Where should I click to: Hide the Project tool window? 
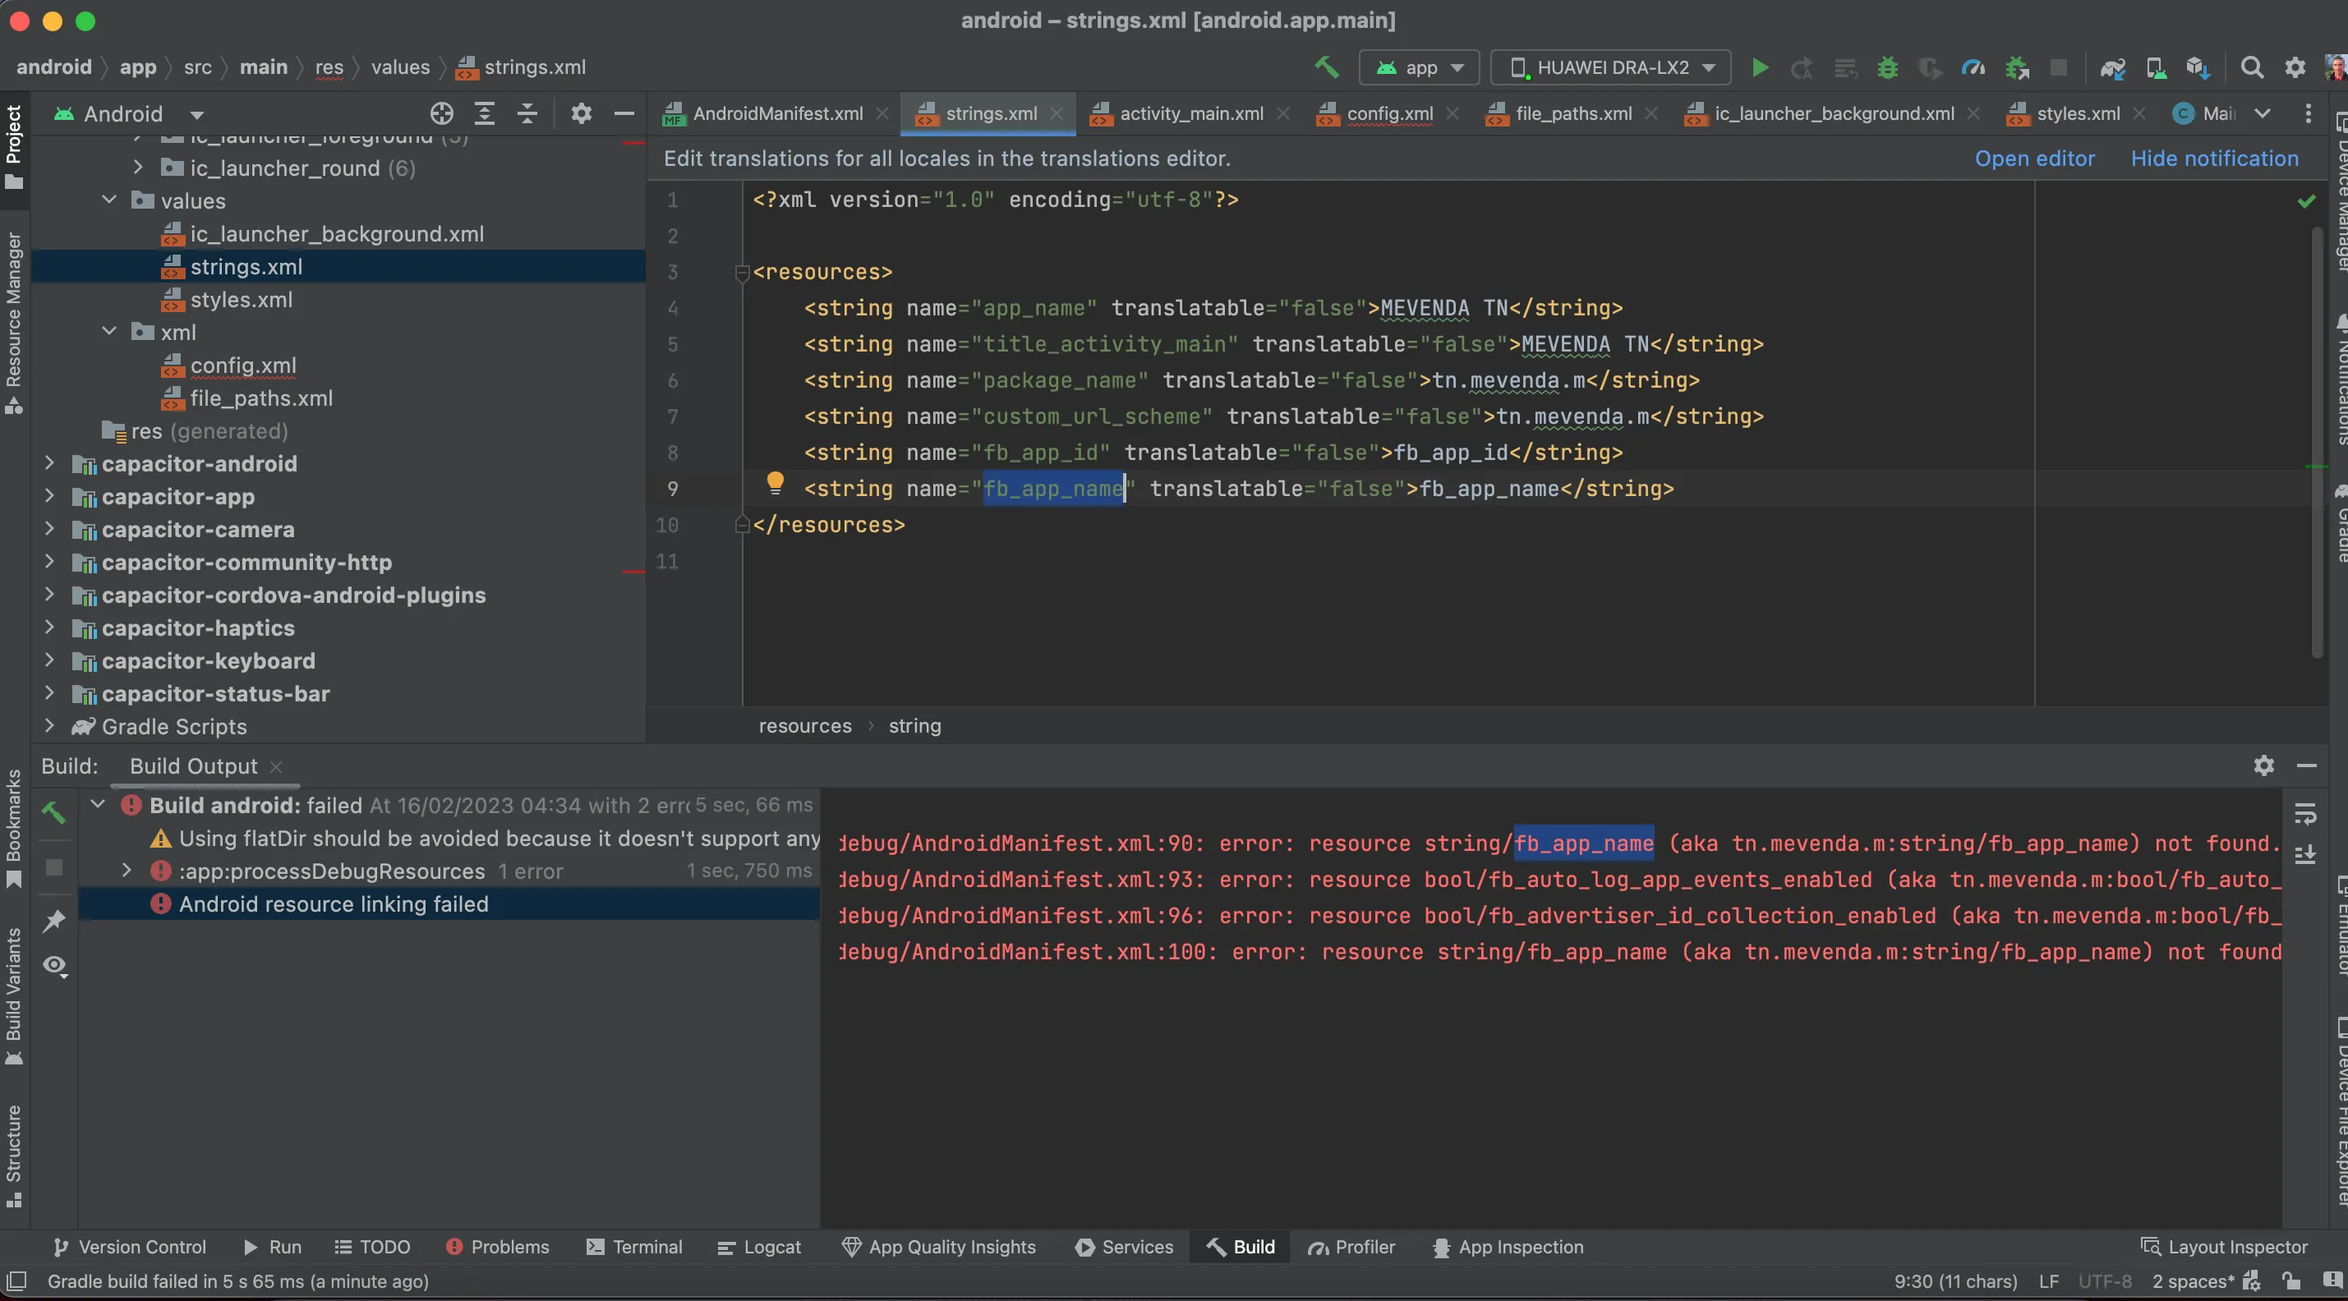pyautogui.click(x=624, y=114)
